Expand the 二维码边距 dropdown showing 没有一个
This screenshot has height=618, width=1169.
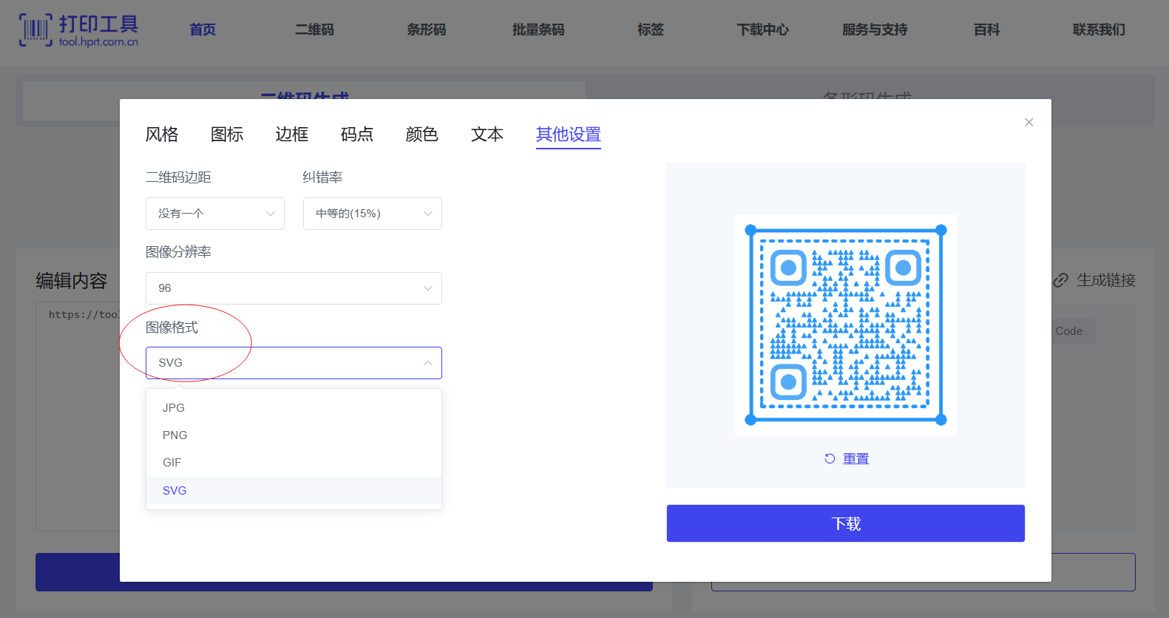215,214
